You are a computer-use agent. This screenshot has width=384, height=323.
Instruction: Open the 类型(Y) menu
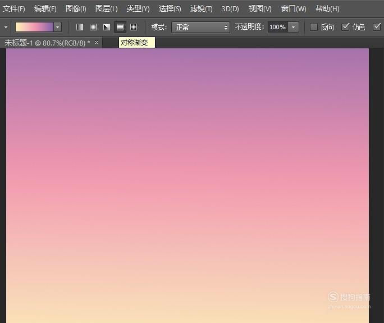tap(138, 9)
